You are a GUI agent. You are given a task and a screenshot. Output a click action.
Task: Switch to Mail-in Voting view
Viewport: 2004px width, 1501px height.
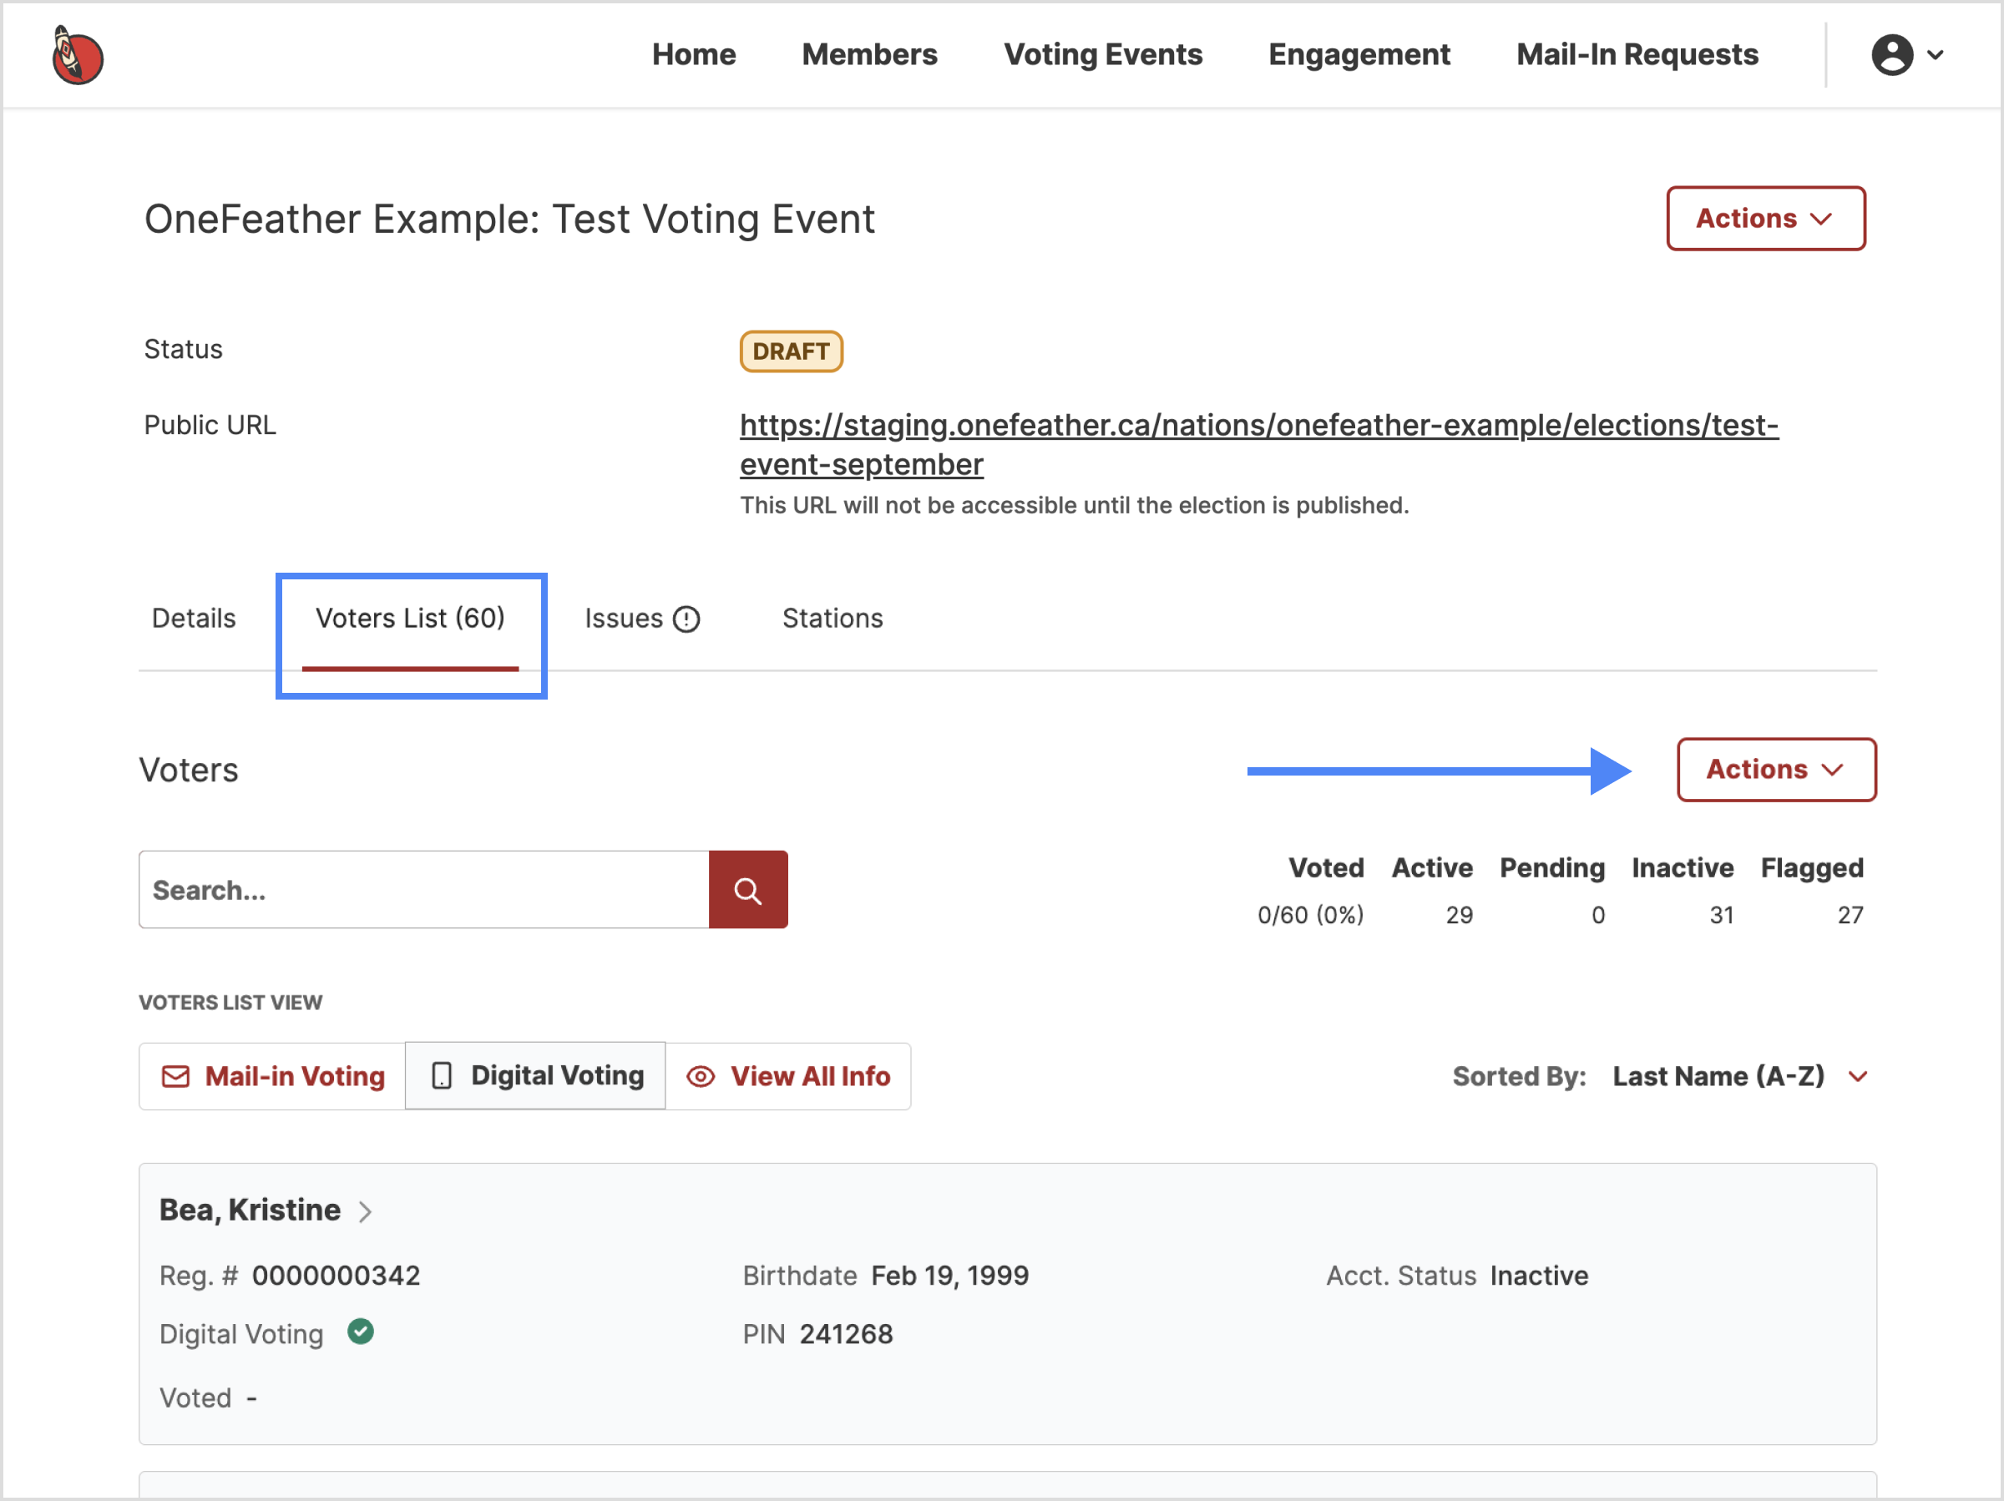click(x=273, y=1076)
